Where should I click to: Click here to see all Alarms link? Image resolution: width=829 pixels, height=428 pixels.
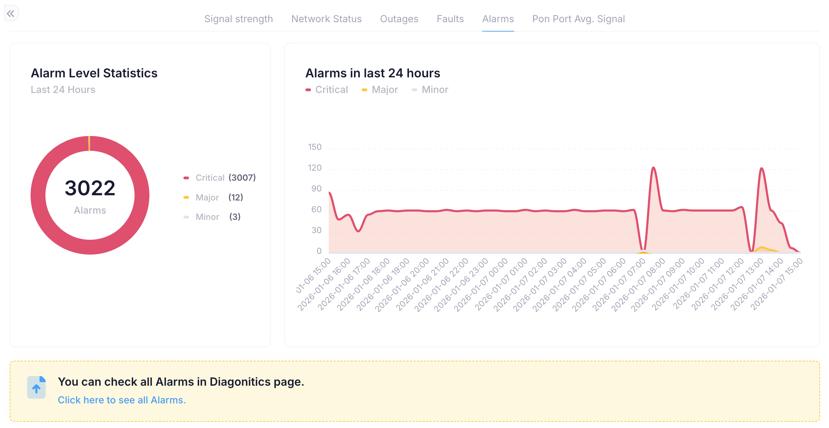coord(122,400)
